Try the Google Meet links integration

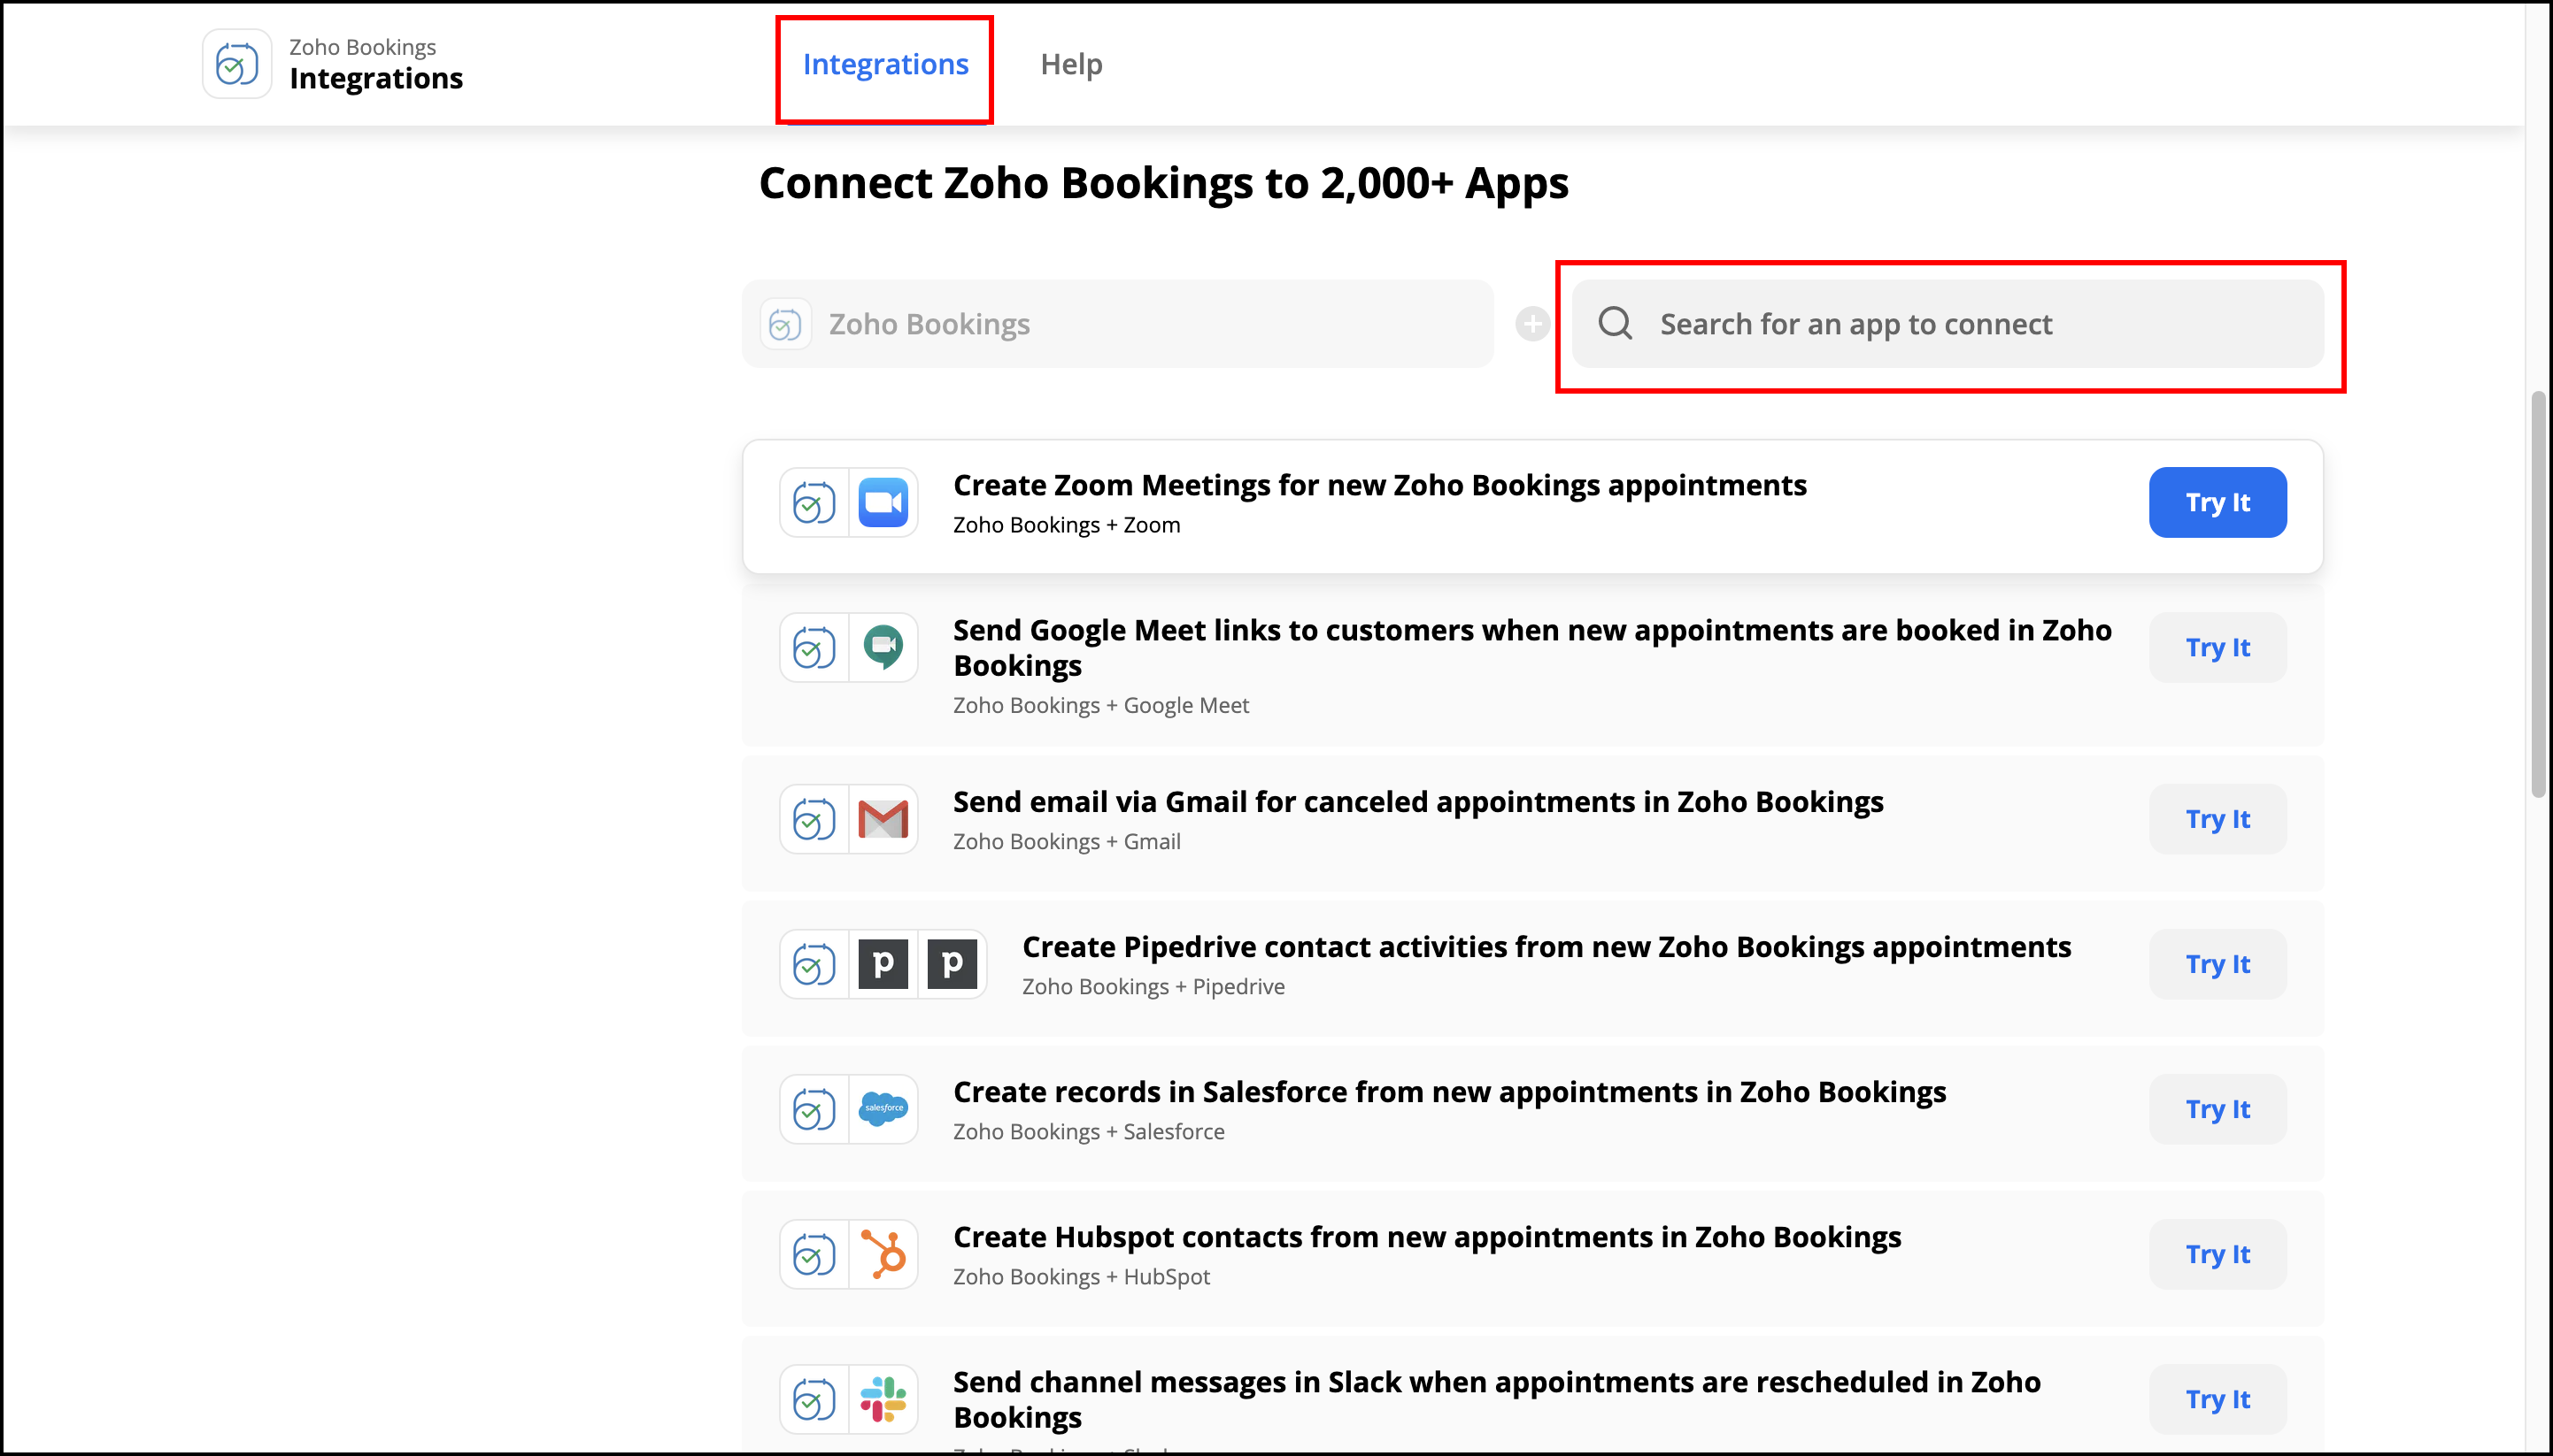2217,648
